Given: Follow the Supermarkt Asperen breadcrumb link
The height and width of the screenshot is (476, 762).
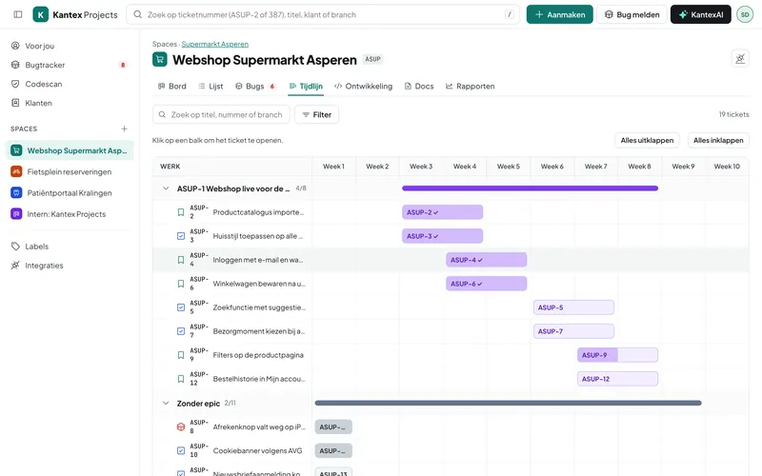Looking at the screenshot, I should 215,44.
